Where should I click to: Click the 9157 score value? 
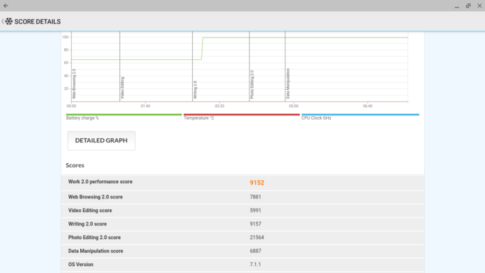(x=256, y=224)
